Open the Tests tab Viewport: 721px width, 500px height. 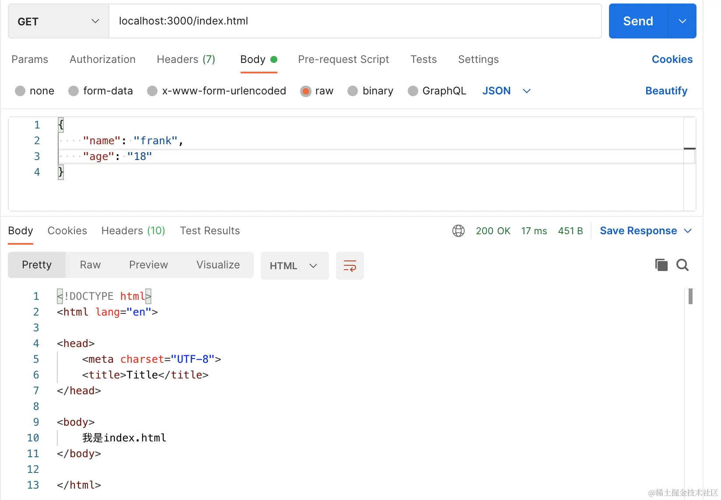(x=423, y=59)
